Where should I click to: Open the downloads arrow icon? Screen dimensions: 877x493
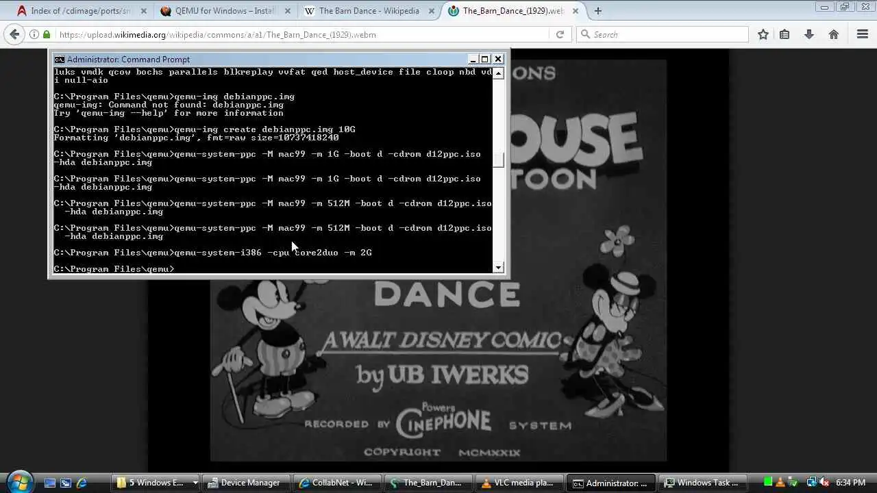(809, 34)
